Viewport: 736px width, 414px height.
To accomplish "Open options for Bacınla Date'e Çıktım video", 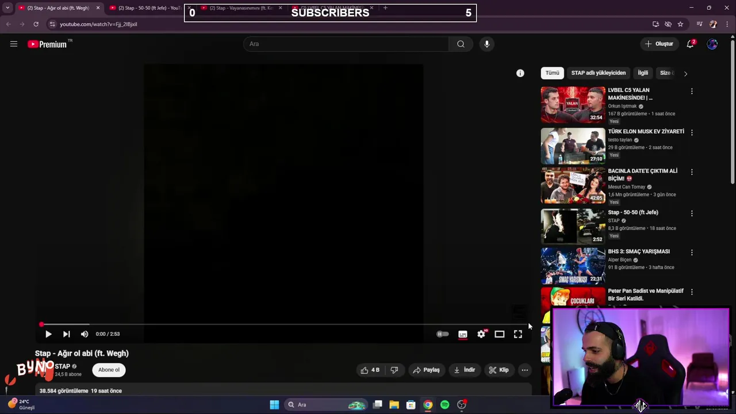I will [692, 172].
